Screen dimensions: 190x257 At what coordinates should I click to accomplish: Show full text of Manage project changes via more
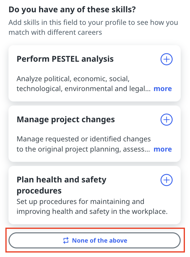pyautogui.click(x=163, y=149)
